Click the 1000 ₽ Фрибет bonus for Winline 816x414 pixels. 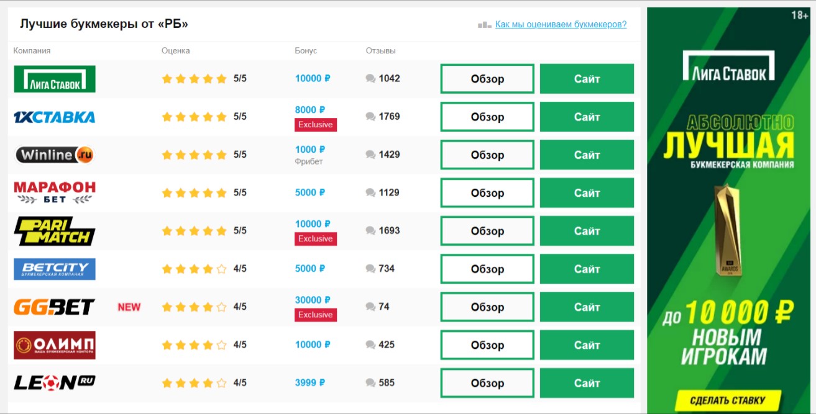pos(310,155)
